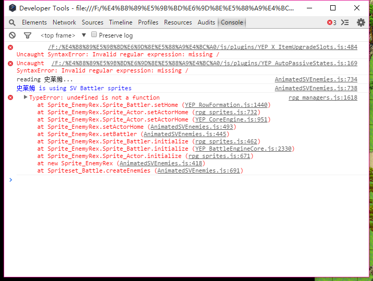373x281 pixels.
Task: Maximize the Developer Tools window
Action: 333,8
